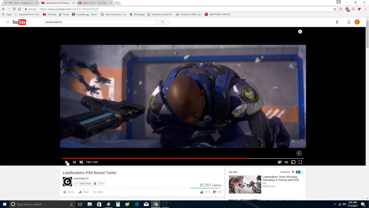Open the Lawbreakers Team-Shooting thumbnail
The height and width of the screenshot is (208, 369).
245,184
